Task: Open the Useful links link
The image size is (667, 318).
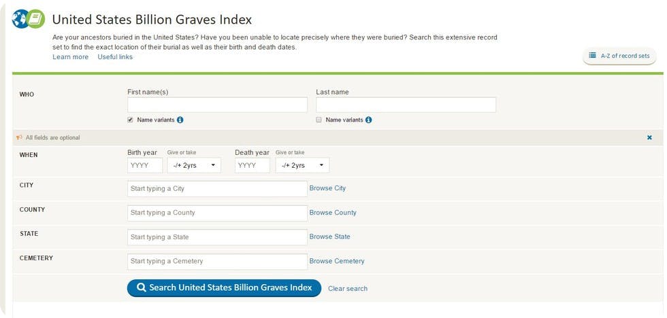Action: click(115, 57)
